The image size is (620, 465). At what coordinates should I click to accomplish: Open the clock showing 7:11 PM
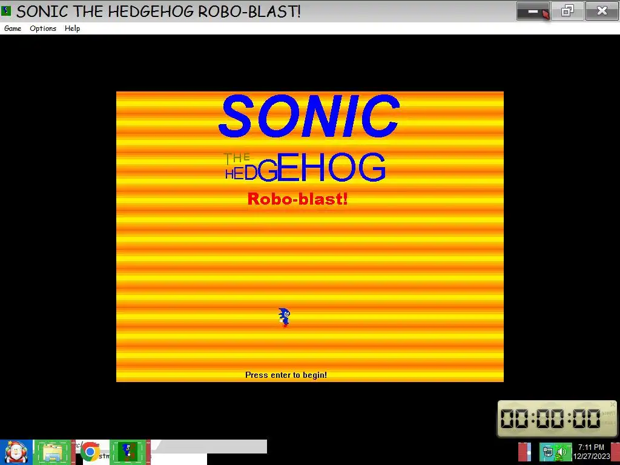[592, 452]
